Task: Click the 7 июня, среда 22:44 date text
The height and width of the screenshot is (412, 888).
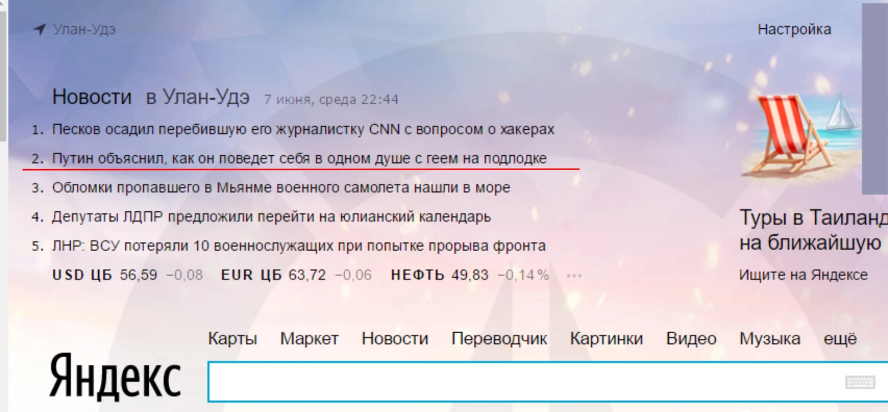Action: point(331,100)
